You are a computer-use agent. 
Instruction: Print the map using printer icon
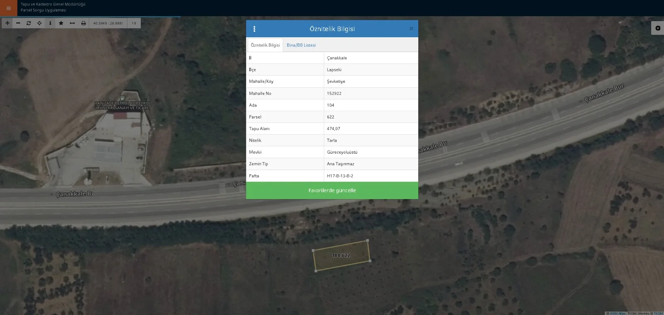tap(83, 23)
